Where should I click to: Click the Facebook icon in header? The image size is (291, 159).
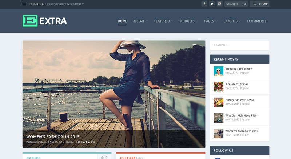tap(204, 4)
